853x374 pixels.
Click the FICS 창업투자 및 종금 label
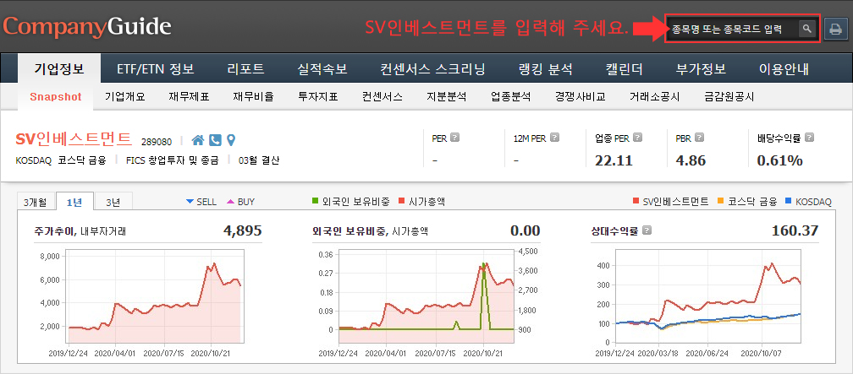172,160
